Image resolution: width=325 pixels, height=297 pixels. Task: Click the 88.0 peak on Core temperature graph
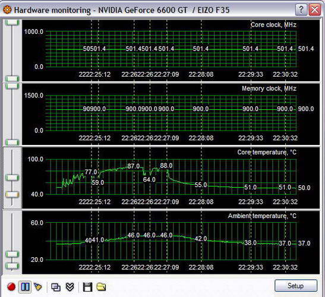click(166, 166)
